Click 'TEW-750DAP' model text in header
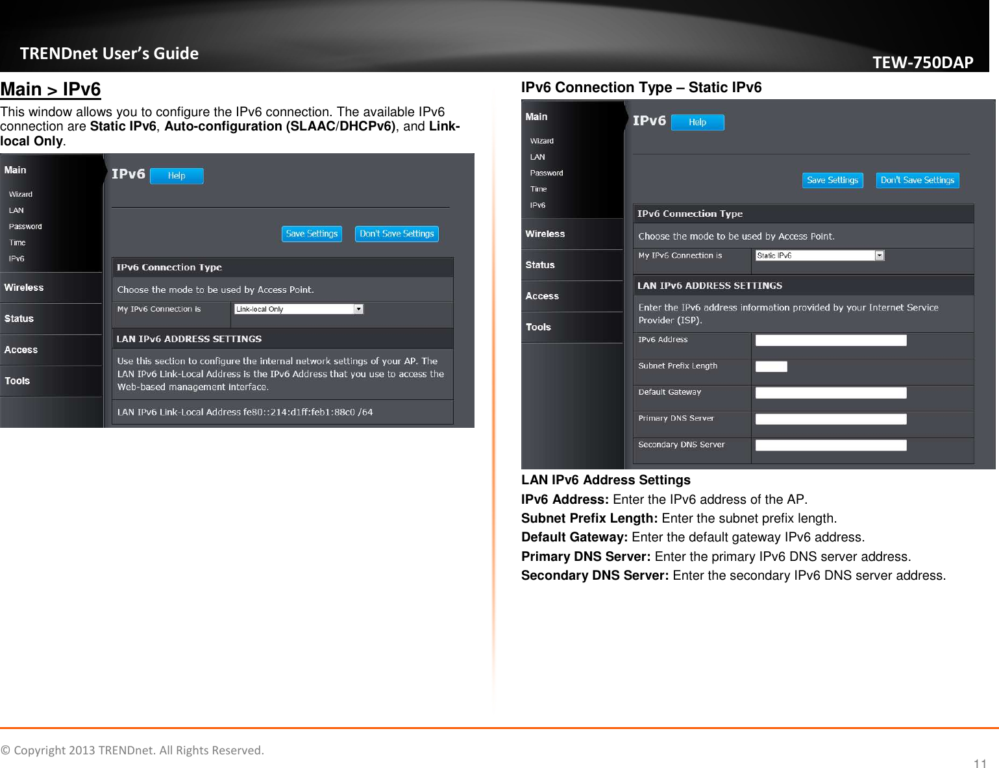The height and width of the screenshot is (768, 999). click(922, 62)
